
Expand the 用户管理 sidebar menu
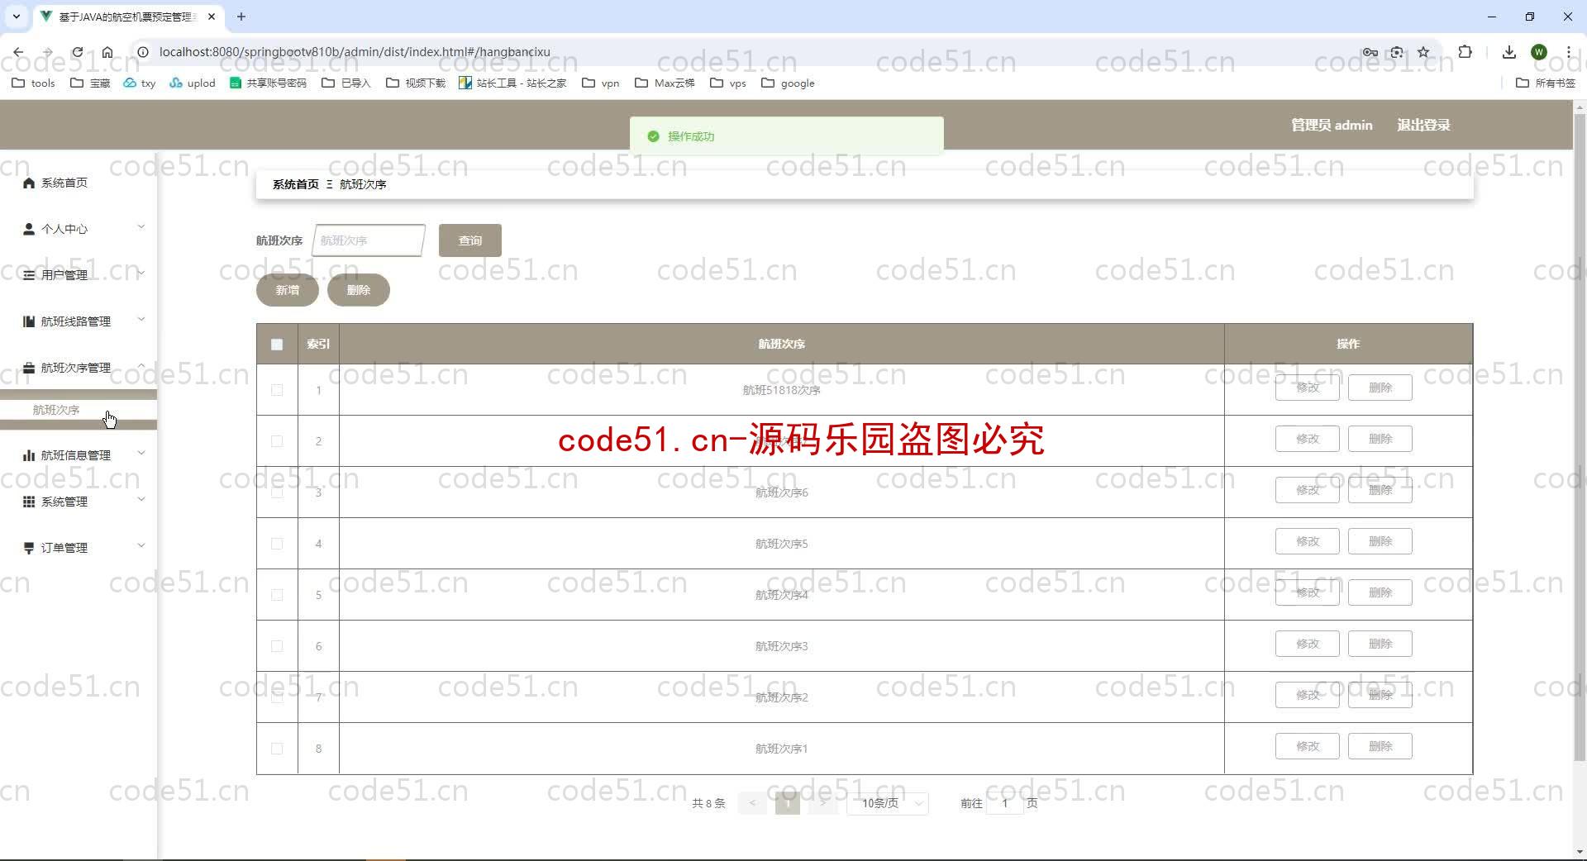click(x=79, y=275)
